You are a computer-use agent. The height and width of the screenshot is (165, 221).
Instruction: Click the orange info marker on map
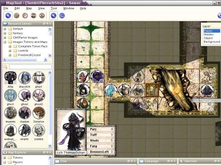177,90
